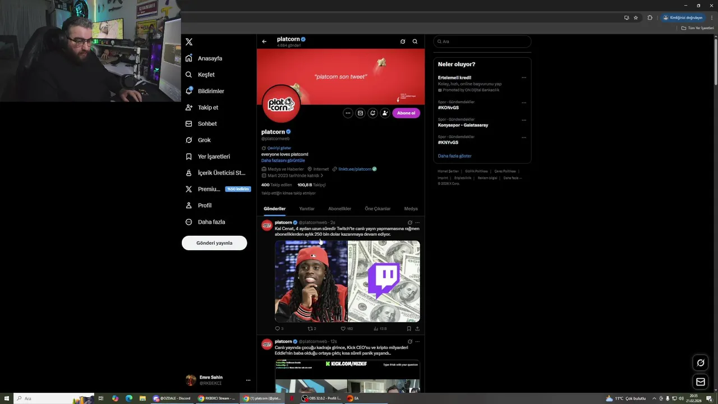Open Takip et in sidebar
The image size is (718, 404).
pos(202,107)
